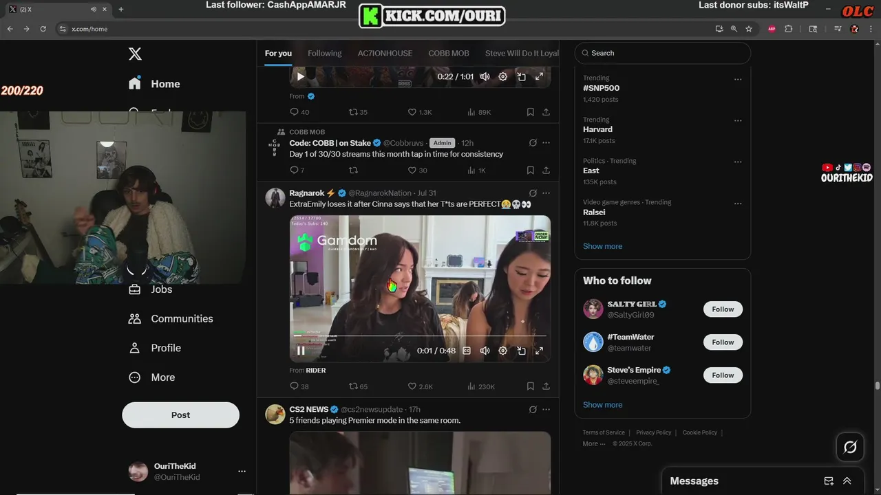Seek on Ragnarok video progress bar
The image size is (881, 495).
tap(420, 335)
